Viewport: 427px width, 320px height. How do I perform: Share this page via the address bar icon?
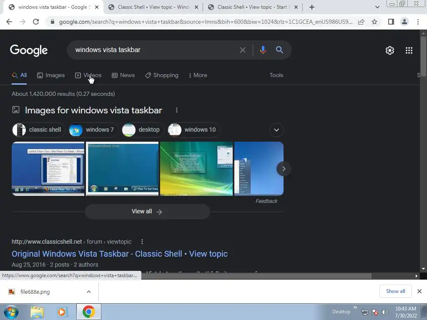coord(361,22)
